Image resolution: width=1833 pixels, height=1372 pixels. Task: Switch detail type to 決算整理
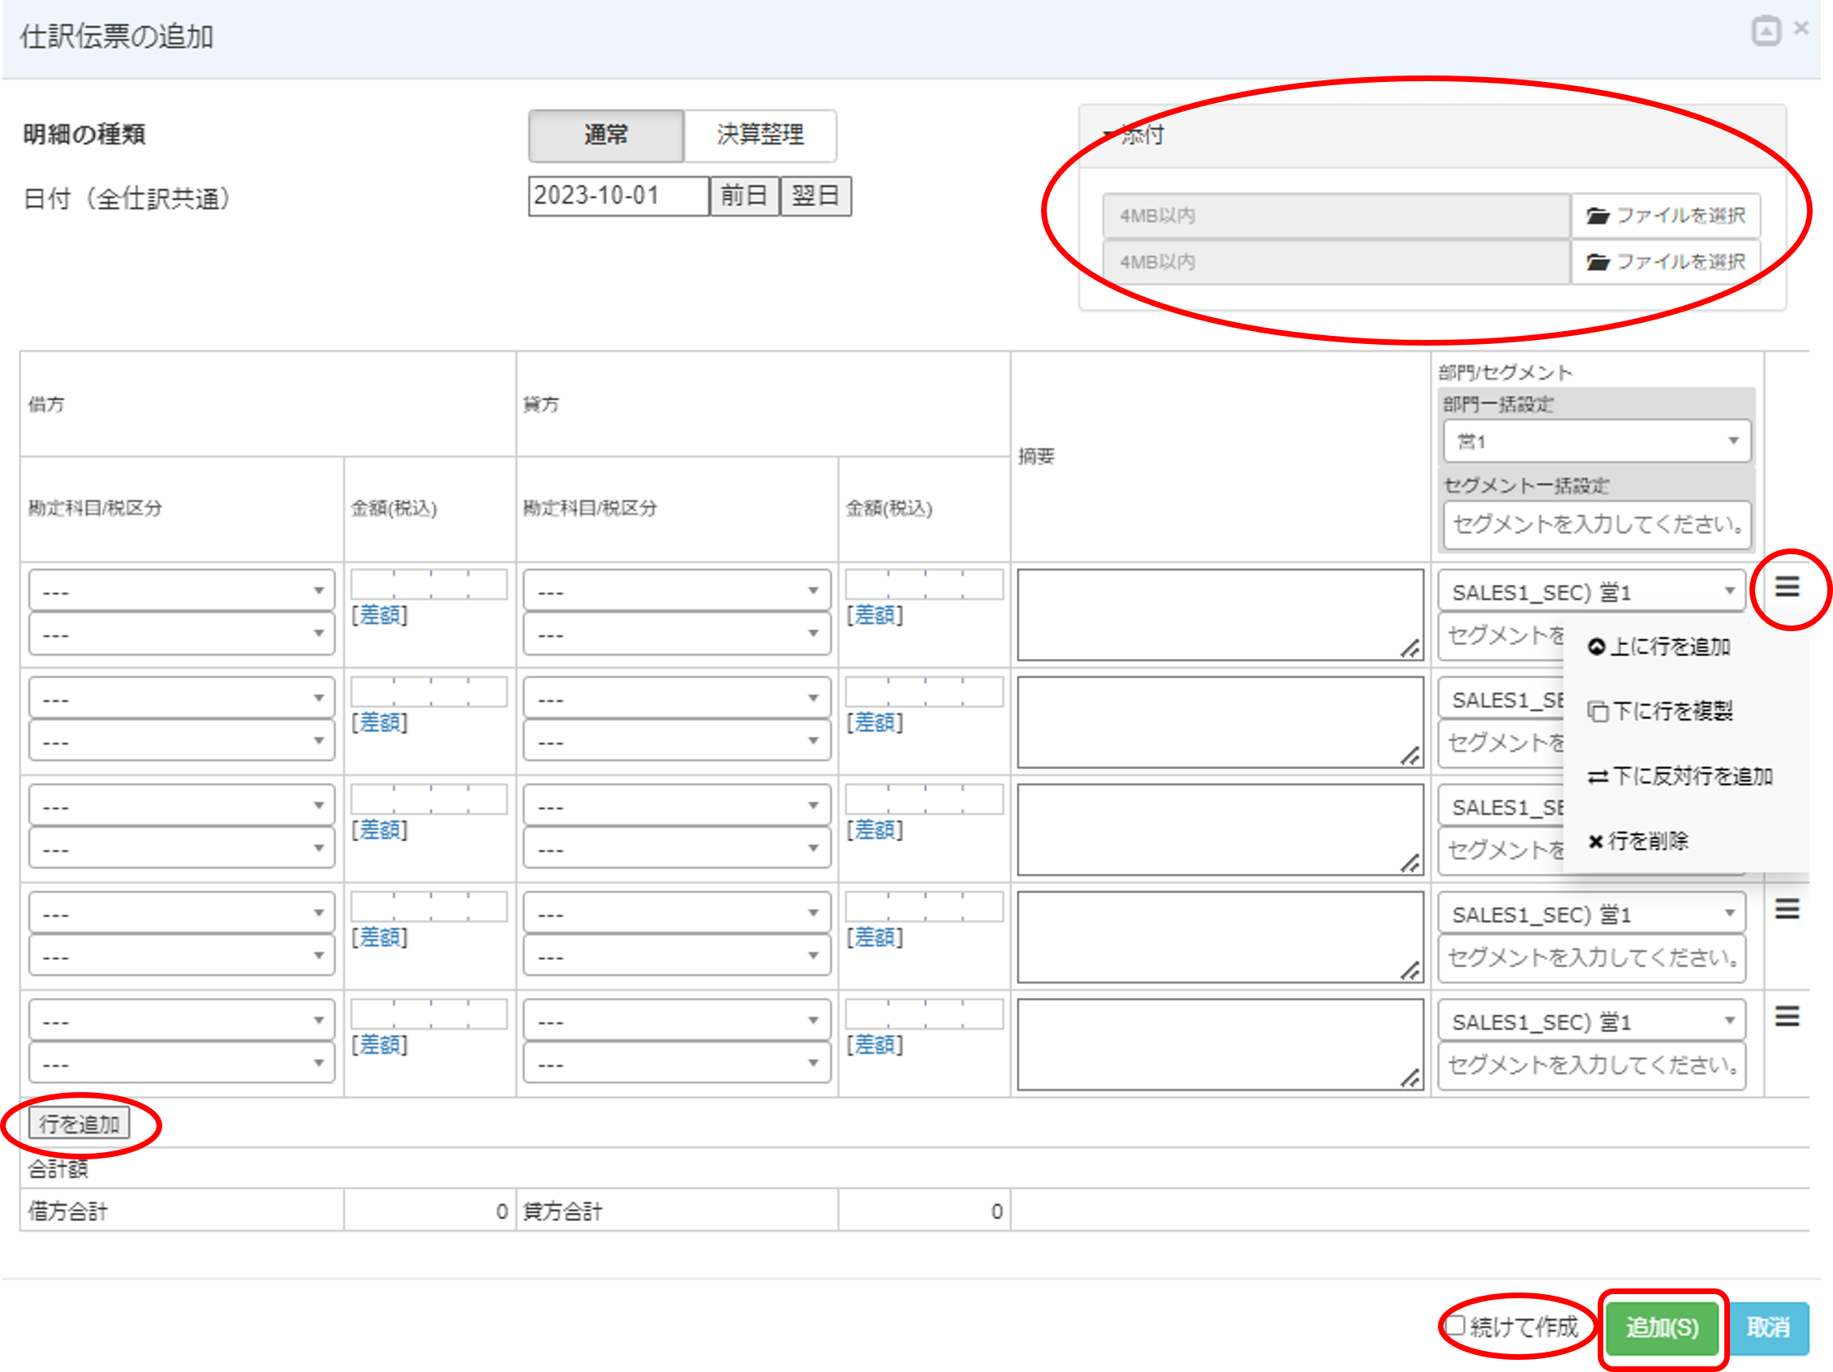(x=759, y=135)
